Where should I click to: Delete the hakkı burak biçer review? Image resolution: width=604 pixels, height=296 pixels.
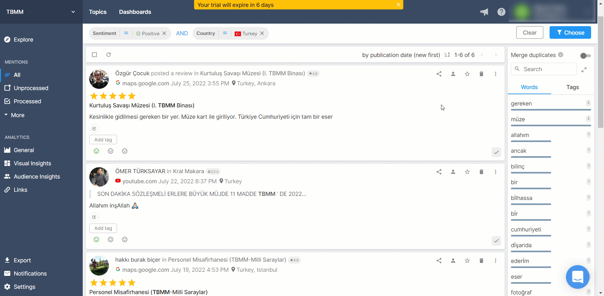point(481,260)
